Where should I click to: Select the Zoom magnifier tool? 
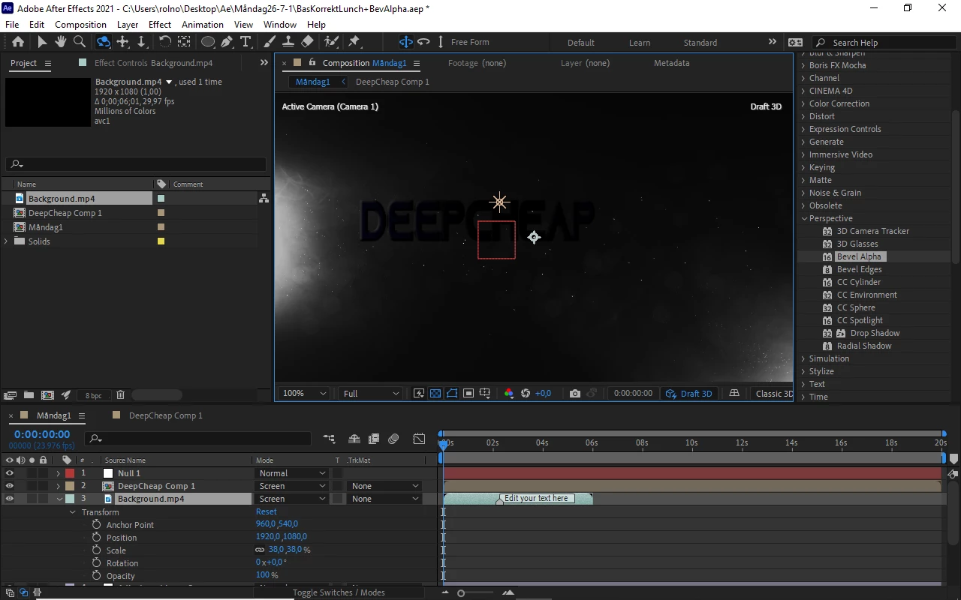point(80,42)
